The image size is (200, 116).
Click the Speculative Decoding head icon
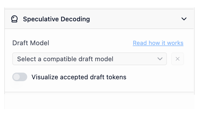coord(14,19)
